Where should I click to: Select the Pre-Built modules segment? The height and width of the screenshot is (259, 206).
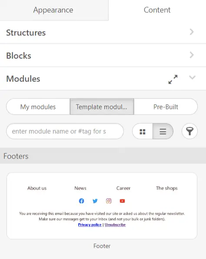click(x=166, y=107)
